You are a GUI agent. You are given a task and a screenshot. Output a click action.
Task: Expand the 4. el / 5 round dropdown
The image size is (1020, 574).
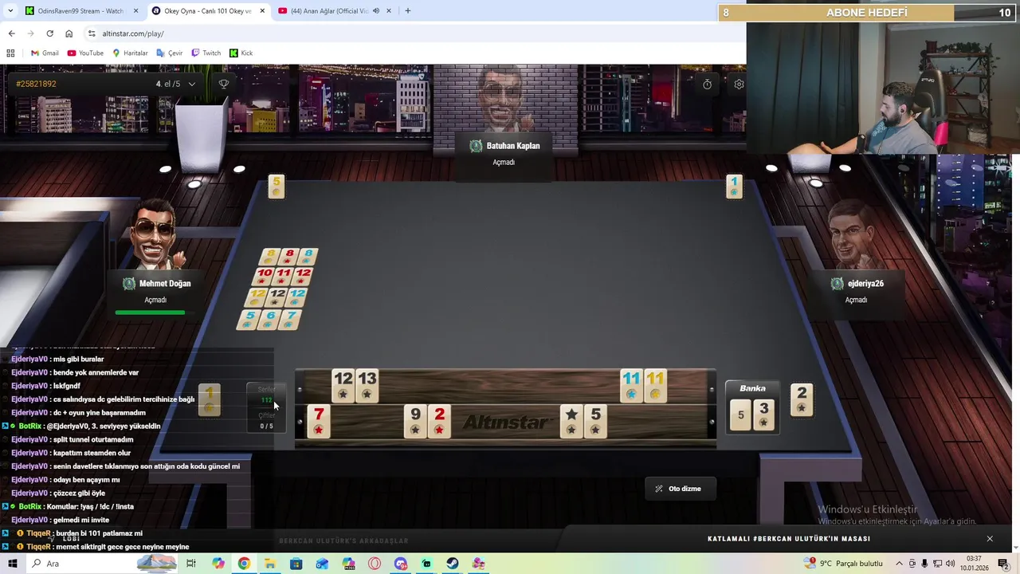[x=191, y=84]
